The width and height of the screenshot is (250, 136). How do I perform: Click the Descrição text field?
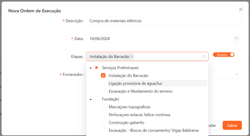tap(164, 21)
